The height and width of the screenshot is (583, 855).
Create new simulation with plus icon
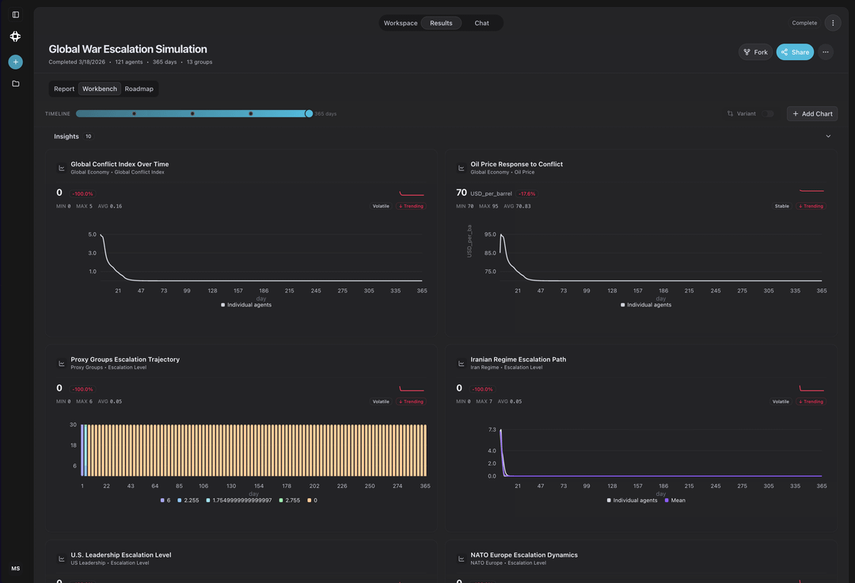point(16,62)
